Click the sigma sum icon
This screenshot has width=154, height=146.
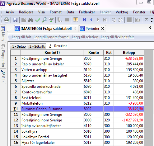coord(146,20)
